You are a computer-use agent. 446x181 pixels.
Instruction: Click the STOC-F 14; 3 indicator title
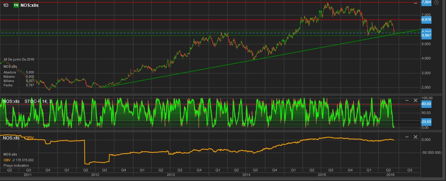[x=39, y=101]
